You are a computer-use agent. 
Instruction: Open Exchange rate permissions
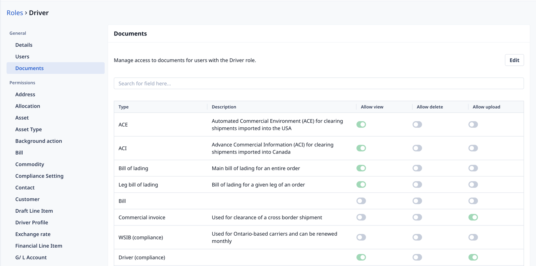click(56, 234)
